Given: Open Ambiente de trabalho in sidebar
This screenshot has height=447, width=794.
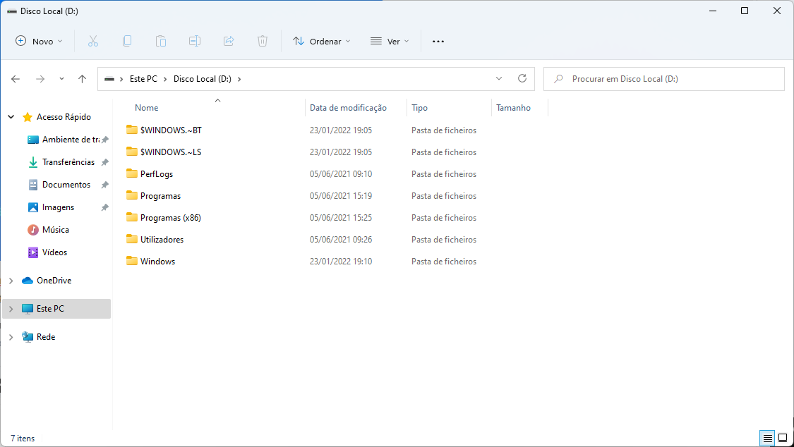Looking at the screenshot, I should click(x=71, y=140).
